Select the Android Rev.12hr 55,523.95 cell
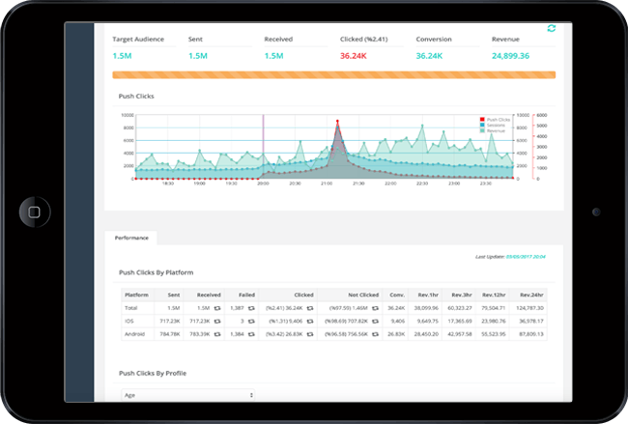The width and height of the screenshot is (628, 424). [x=494, y=334]
